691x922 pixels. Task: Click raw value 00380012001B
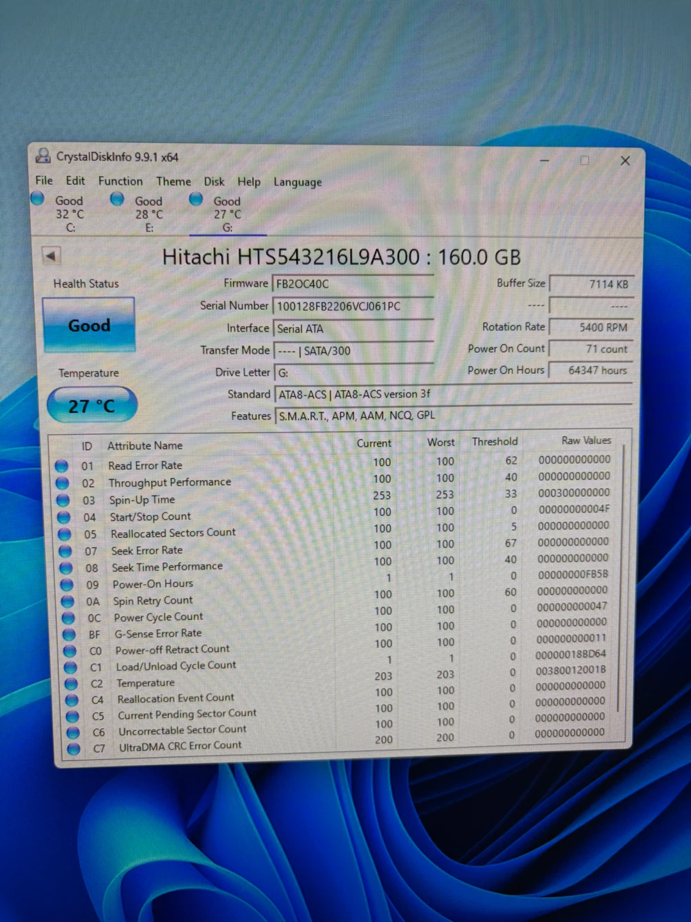click(x=571, y=670)
